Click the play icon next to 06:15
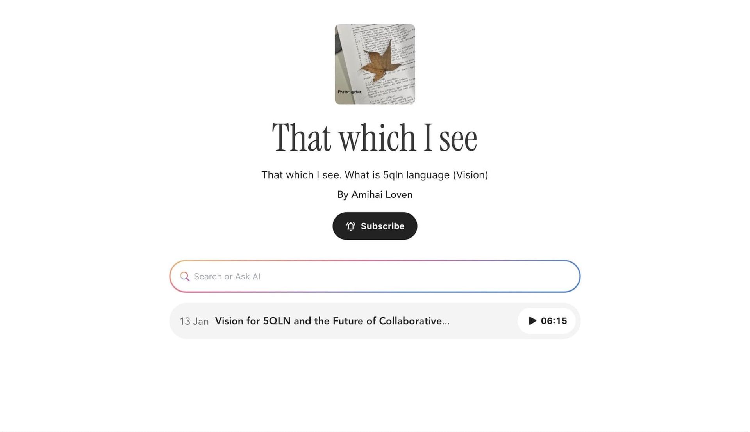Viewport: 750px width, 432px height. tap(532, 321)
